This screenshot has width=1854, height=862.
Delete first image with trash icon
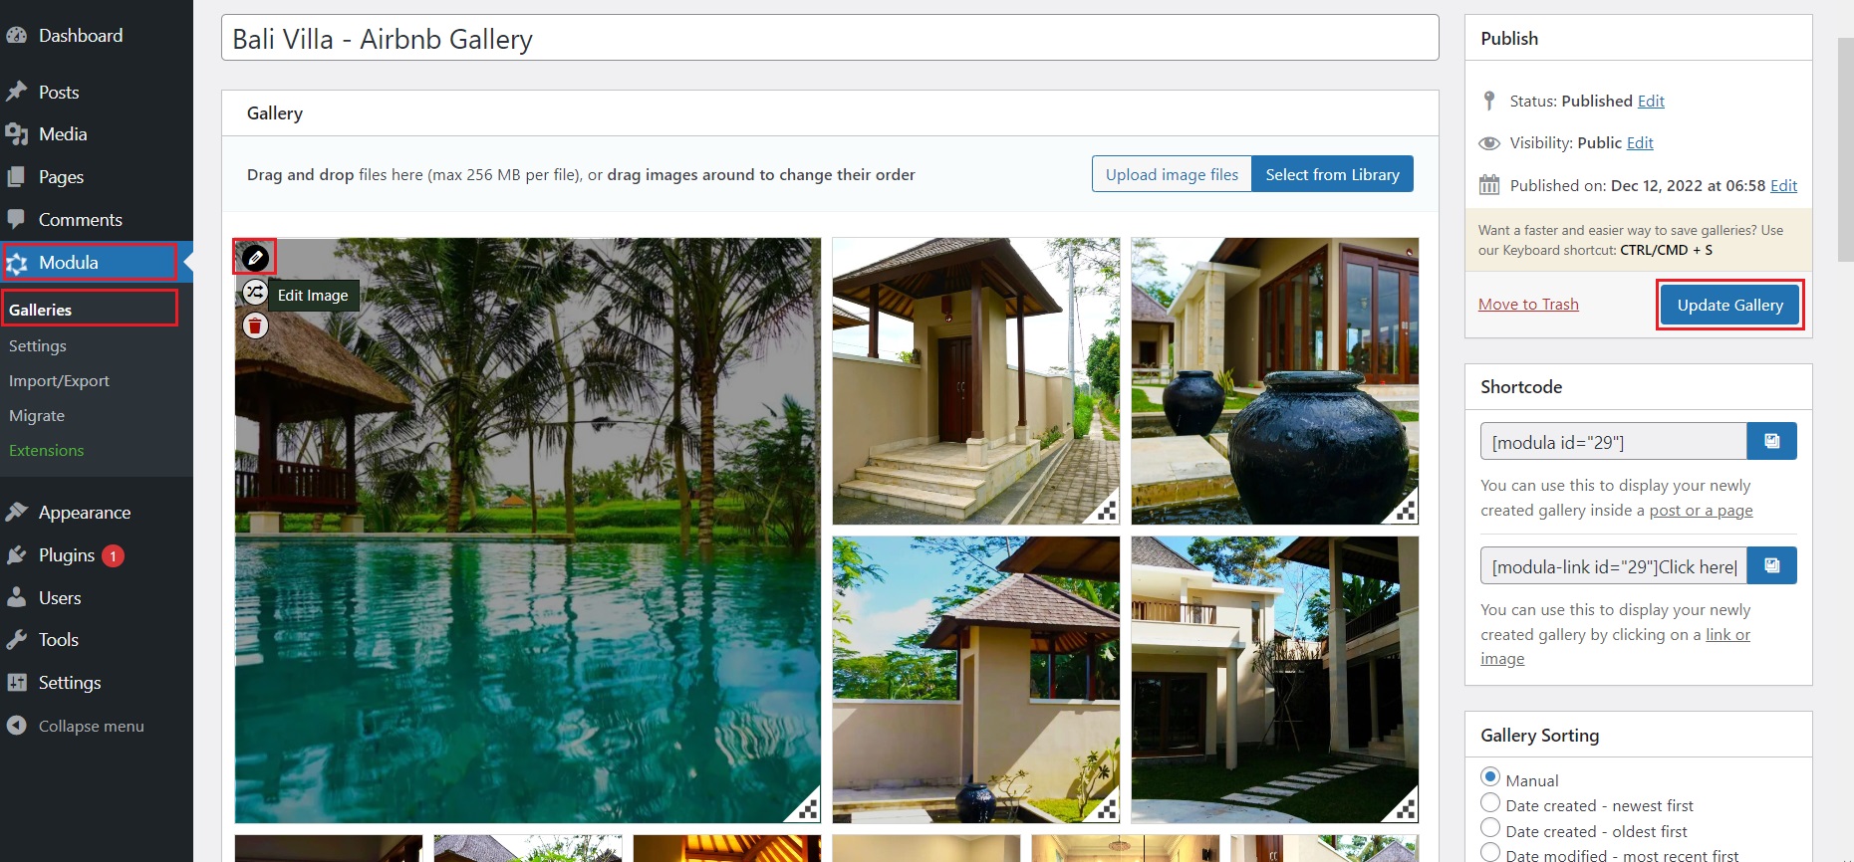click(255, 325)
